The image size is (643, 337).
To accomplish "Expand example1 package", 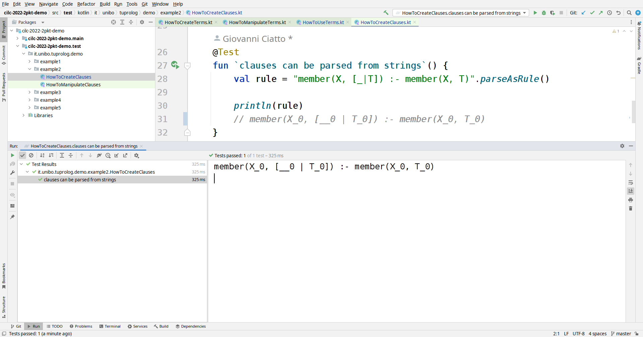I will tap(30, 62).
